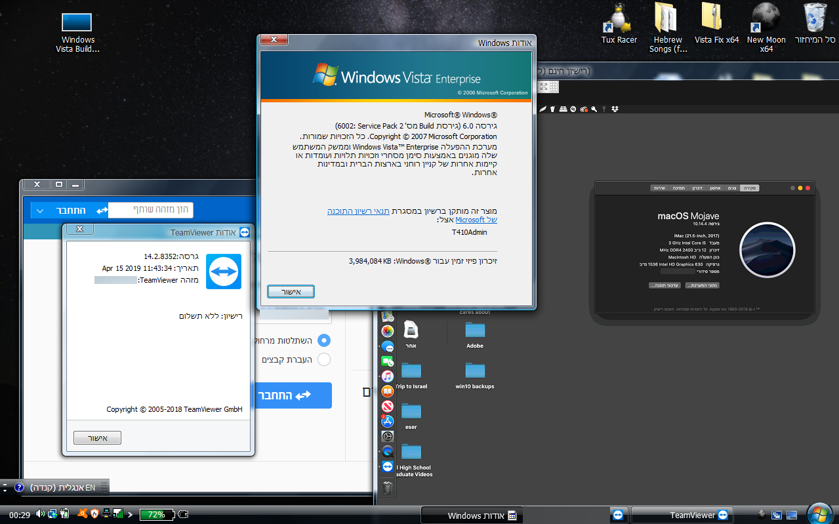Select the file transfer radio option

[x=324, y=359]
